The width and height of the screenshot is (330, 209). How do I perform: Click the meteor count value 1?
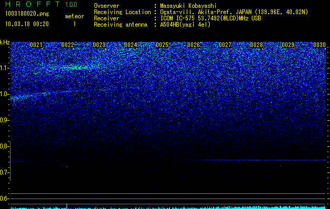coord(74,24)
